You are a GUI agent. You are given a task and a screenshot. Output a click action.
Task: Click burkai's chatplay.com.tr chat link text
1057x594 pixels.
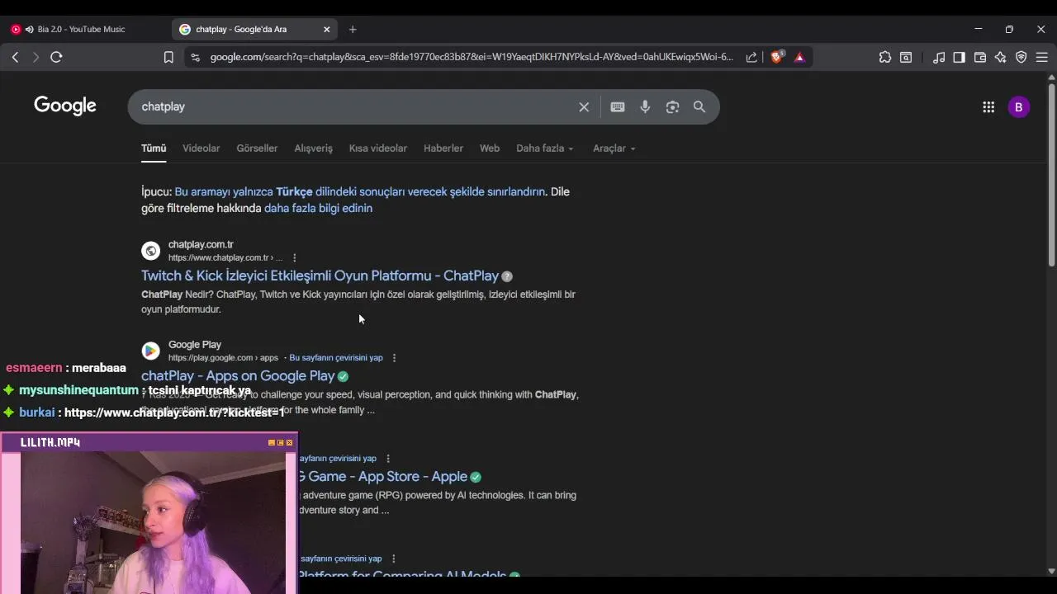click(173, 412)
